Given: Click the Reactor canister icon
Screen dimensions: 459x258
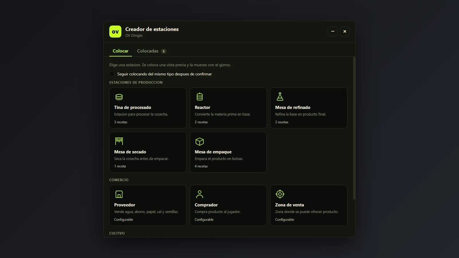Looking at the screenshot, I should 200,97.
